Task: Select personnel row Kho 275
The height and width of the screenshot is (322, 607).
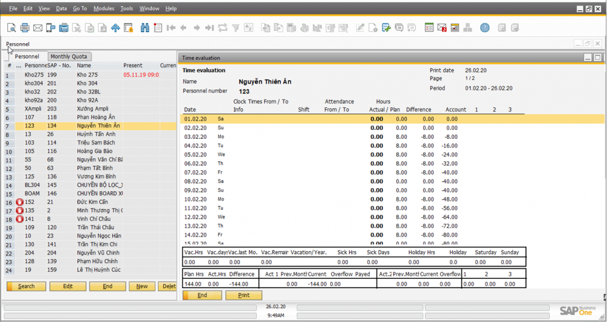Action: 90,75
